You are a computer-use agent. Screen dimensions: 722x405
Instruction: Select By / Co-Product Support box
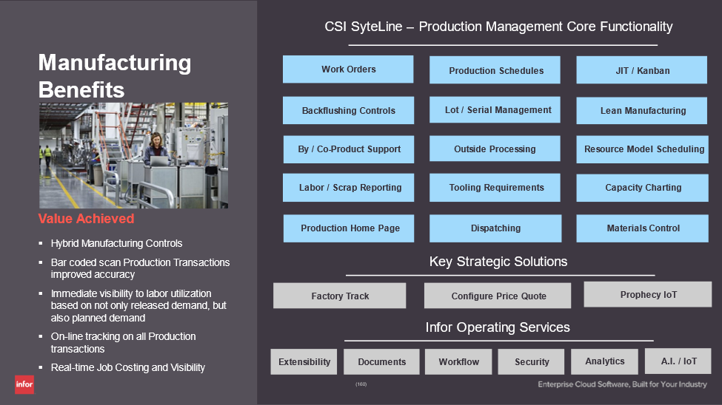(x=349, y=149)
